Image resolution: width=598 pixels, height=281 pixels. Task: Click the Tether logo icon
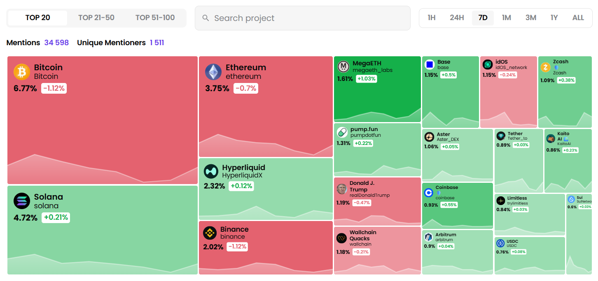coord(501,136)
